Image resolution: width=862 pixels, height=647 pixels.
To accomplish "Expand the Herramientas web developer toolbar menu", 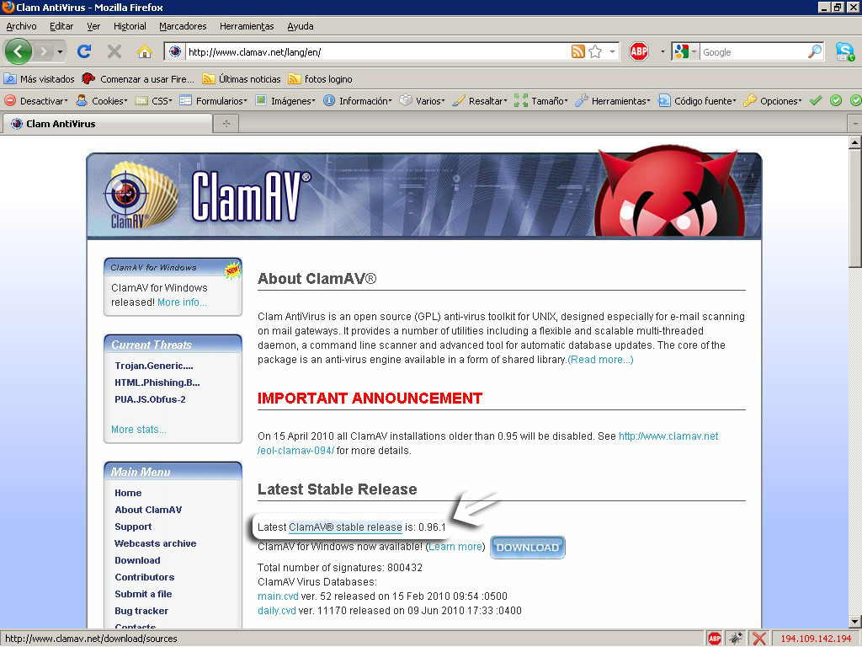I will 613,101.
